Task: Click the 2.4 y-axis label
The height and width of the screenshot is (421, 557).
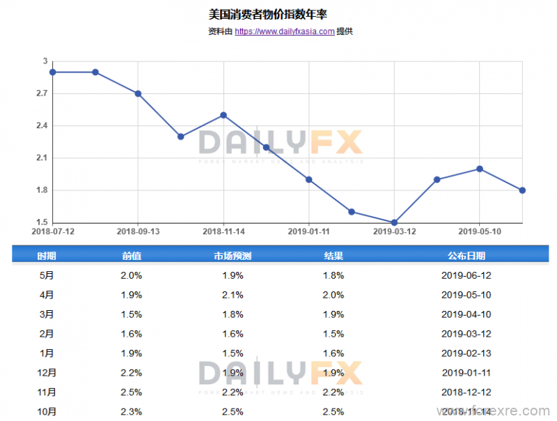Action: (42, 125)
